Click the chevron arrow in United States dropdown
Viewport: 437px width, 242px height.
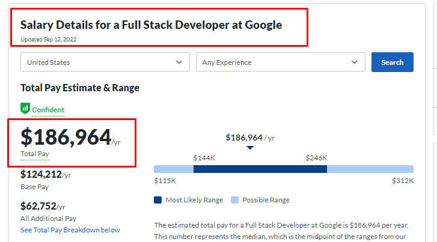click(x=179, y=62)
